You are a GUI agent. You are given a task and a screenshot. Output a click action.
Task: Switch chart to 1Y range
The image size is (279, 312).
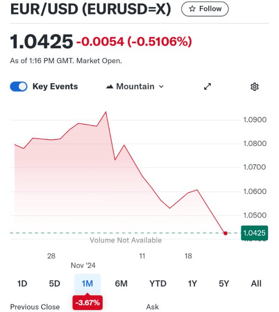[x=192, y=284]
